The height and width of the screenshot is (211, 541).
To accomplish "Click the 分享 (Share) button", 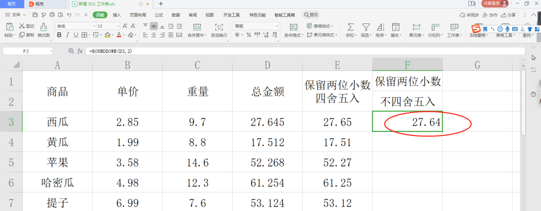I will (x=508, y=15).
